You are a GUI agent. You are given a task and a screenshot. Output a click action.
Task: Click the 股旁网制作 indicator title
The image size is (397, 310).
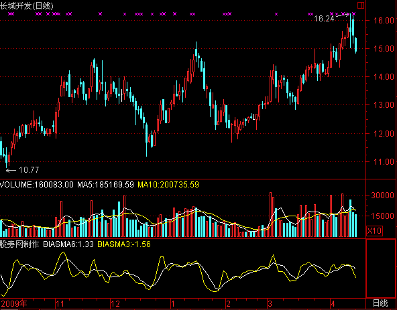[19, 244]
